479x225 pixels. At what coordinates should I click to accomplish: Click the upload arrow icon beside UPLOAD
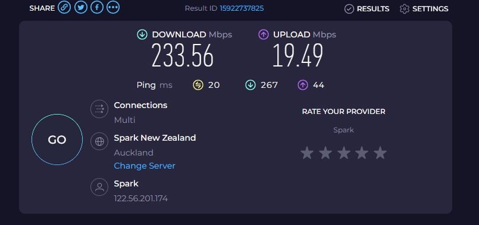click(x=264, y=35)
